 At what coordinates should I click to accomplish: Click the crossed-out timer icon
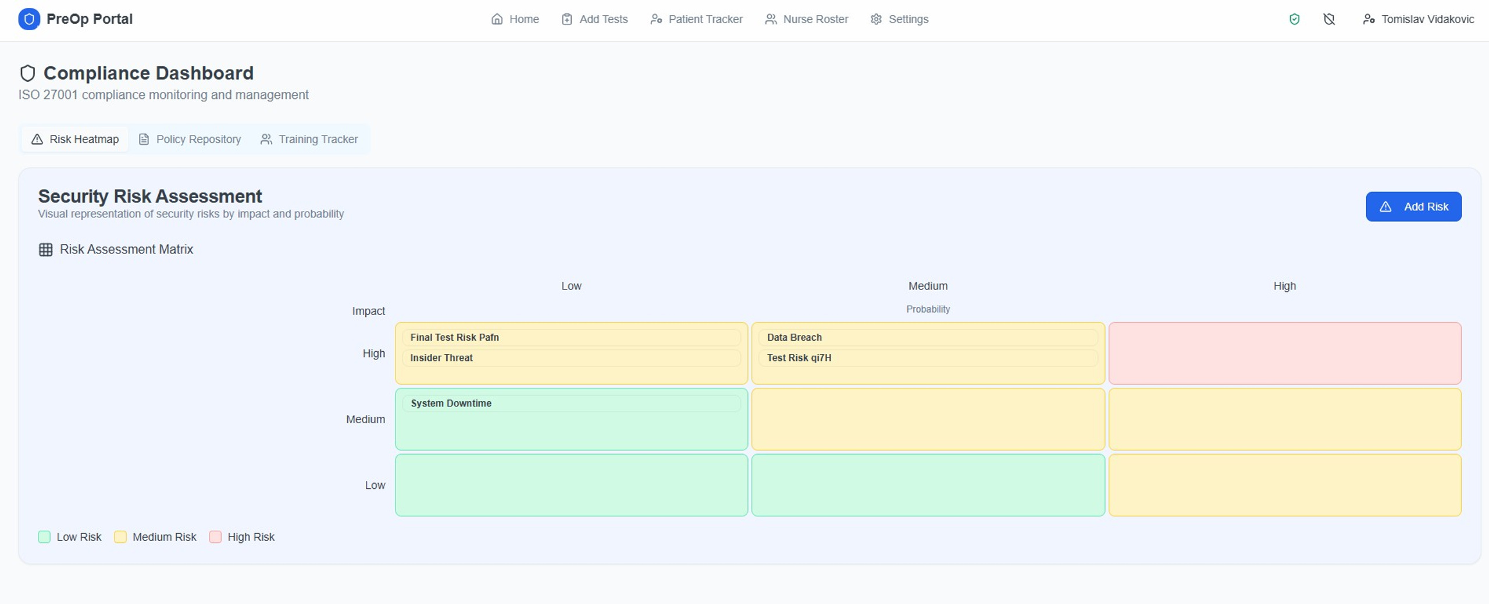click(1329, 19)
